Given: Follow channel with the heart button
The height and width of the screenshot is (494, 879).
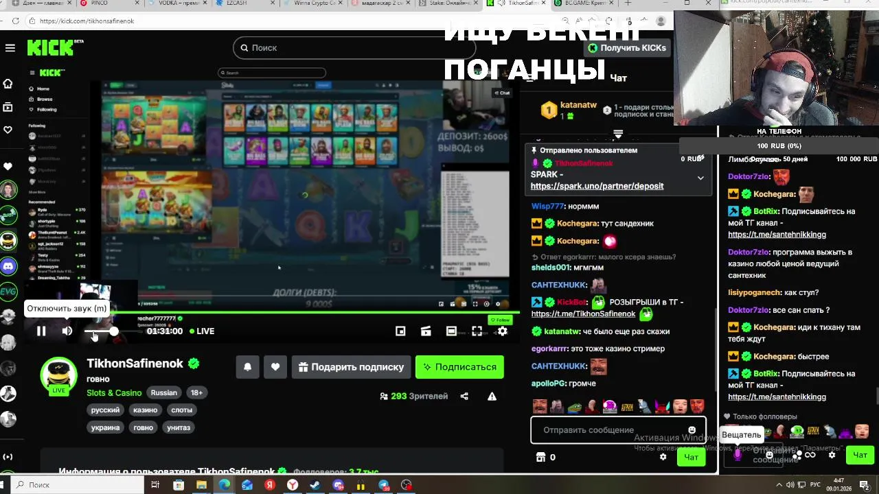Looking at the screenshot, I should [x=275, y=367].
